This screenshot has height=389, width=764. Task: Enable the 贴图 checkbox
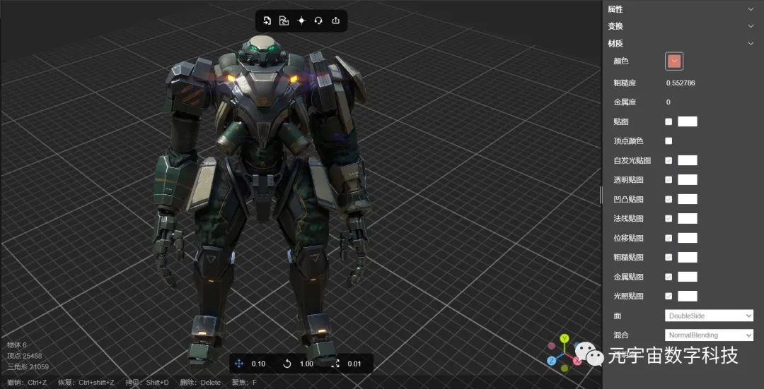[x=668, y=121]
